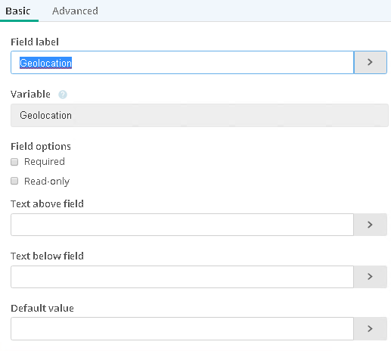Viewport: 391px width, 351px height.
Task: Expand options for Text above field
Action: [370, 225]
